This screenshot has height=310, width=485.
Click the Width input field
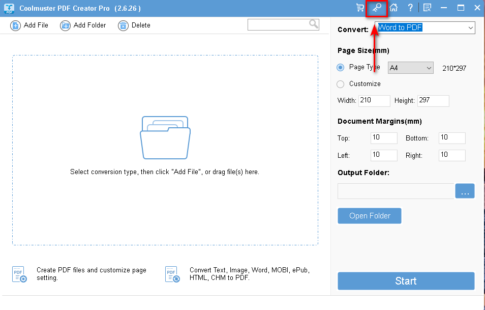pyautogui.click(x=374, y=101)
